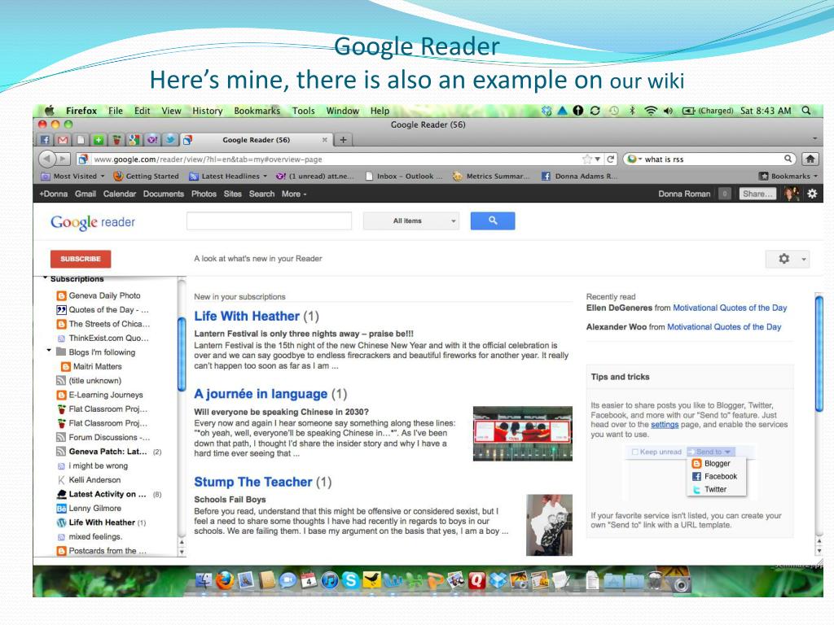Open the Firefox History menu
The image size is (834, 625).
[x=208, y=111]
